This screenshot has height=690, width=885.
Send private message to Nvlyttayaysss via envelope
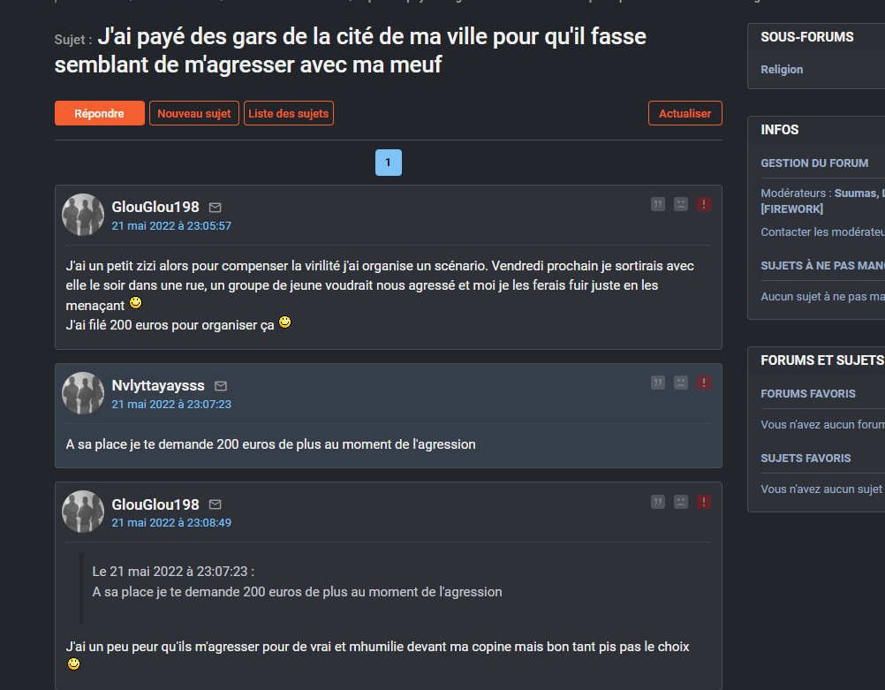(221, 386)
